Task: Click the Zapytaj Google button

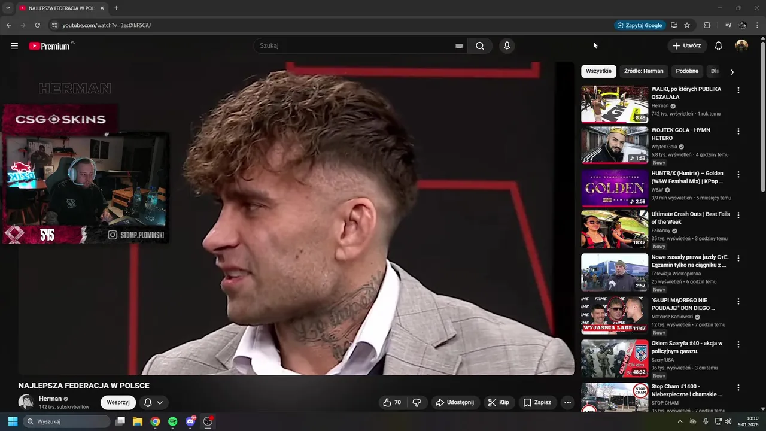Action: [640, 25]
